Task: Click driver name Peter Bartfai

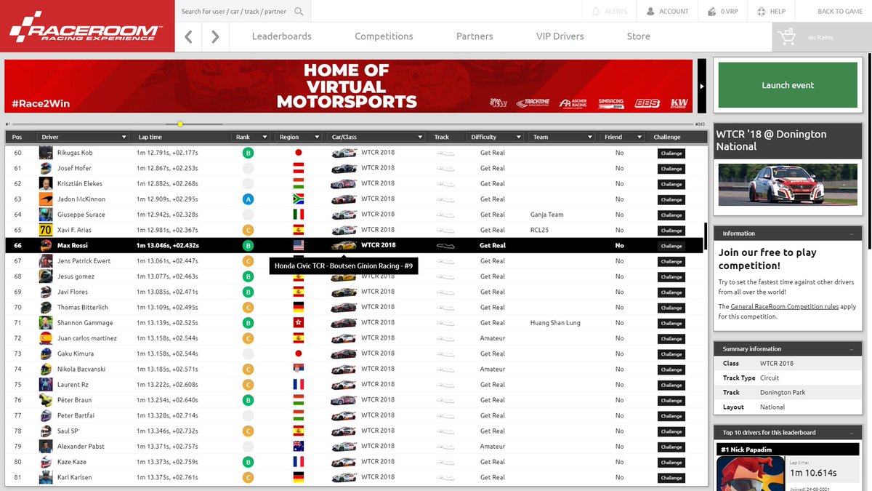Action: click(x=76, y=415)
